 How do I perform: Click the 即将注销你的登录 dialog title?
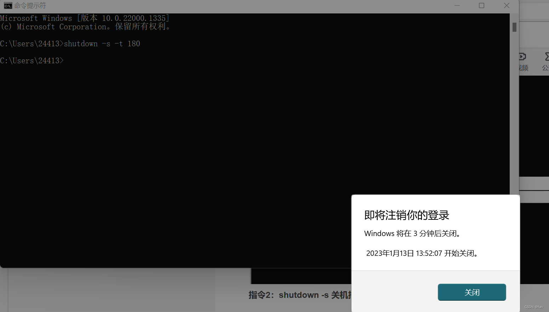[x=406, y=215]
